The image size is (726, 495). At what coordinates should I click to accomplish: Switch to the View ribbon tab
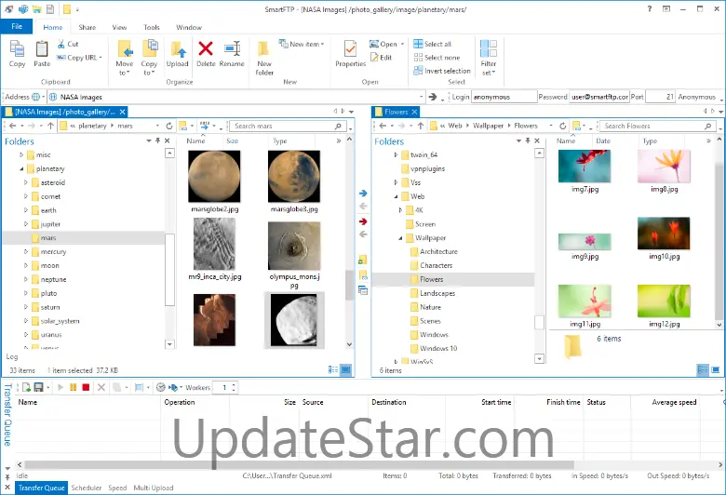click(119, 28)
